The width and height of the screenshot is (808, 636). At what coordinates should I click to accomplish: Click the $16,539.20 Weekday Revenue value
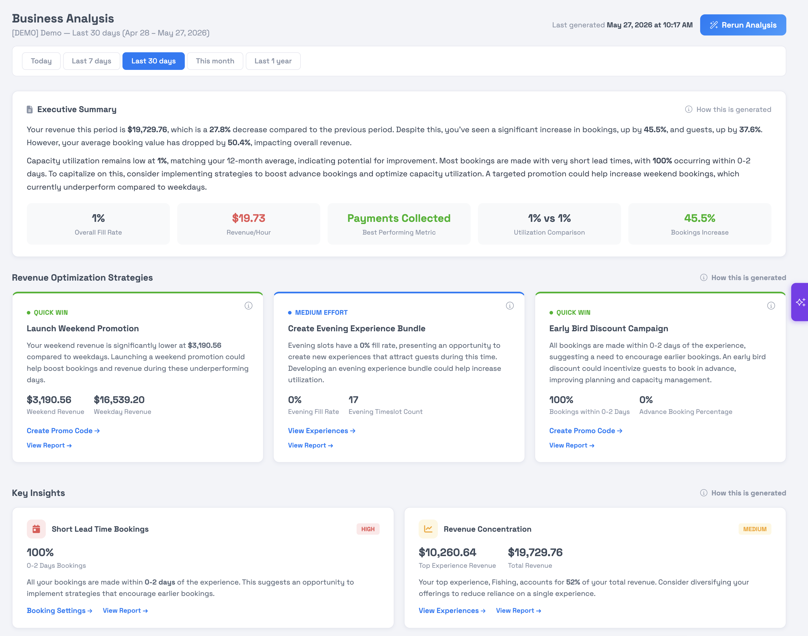pyautogui.click(x=119, y=400)
